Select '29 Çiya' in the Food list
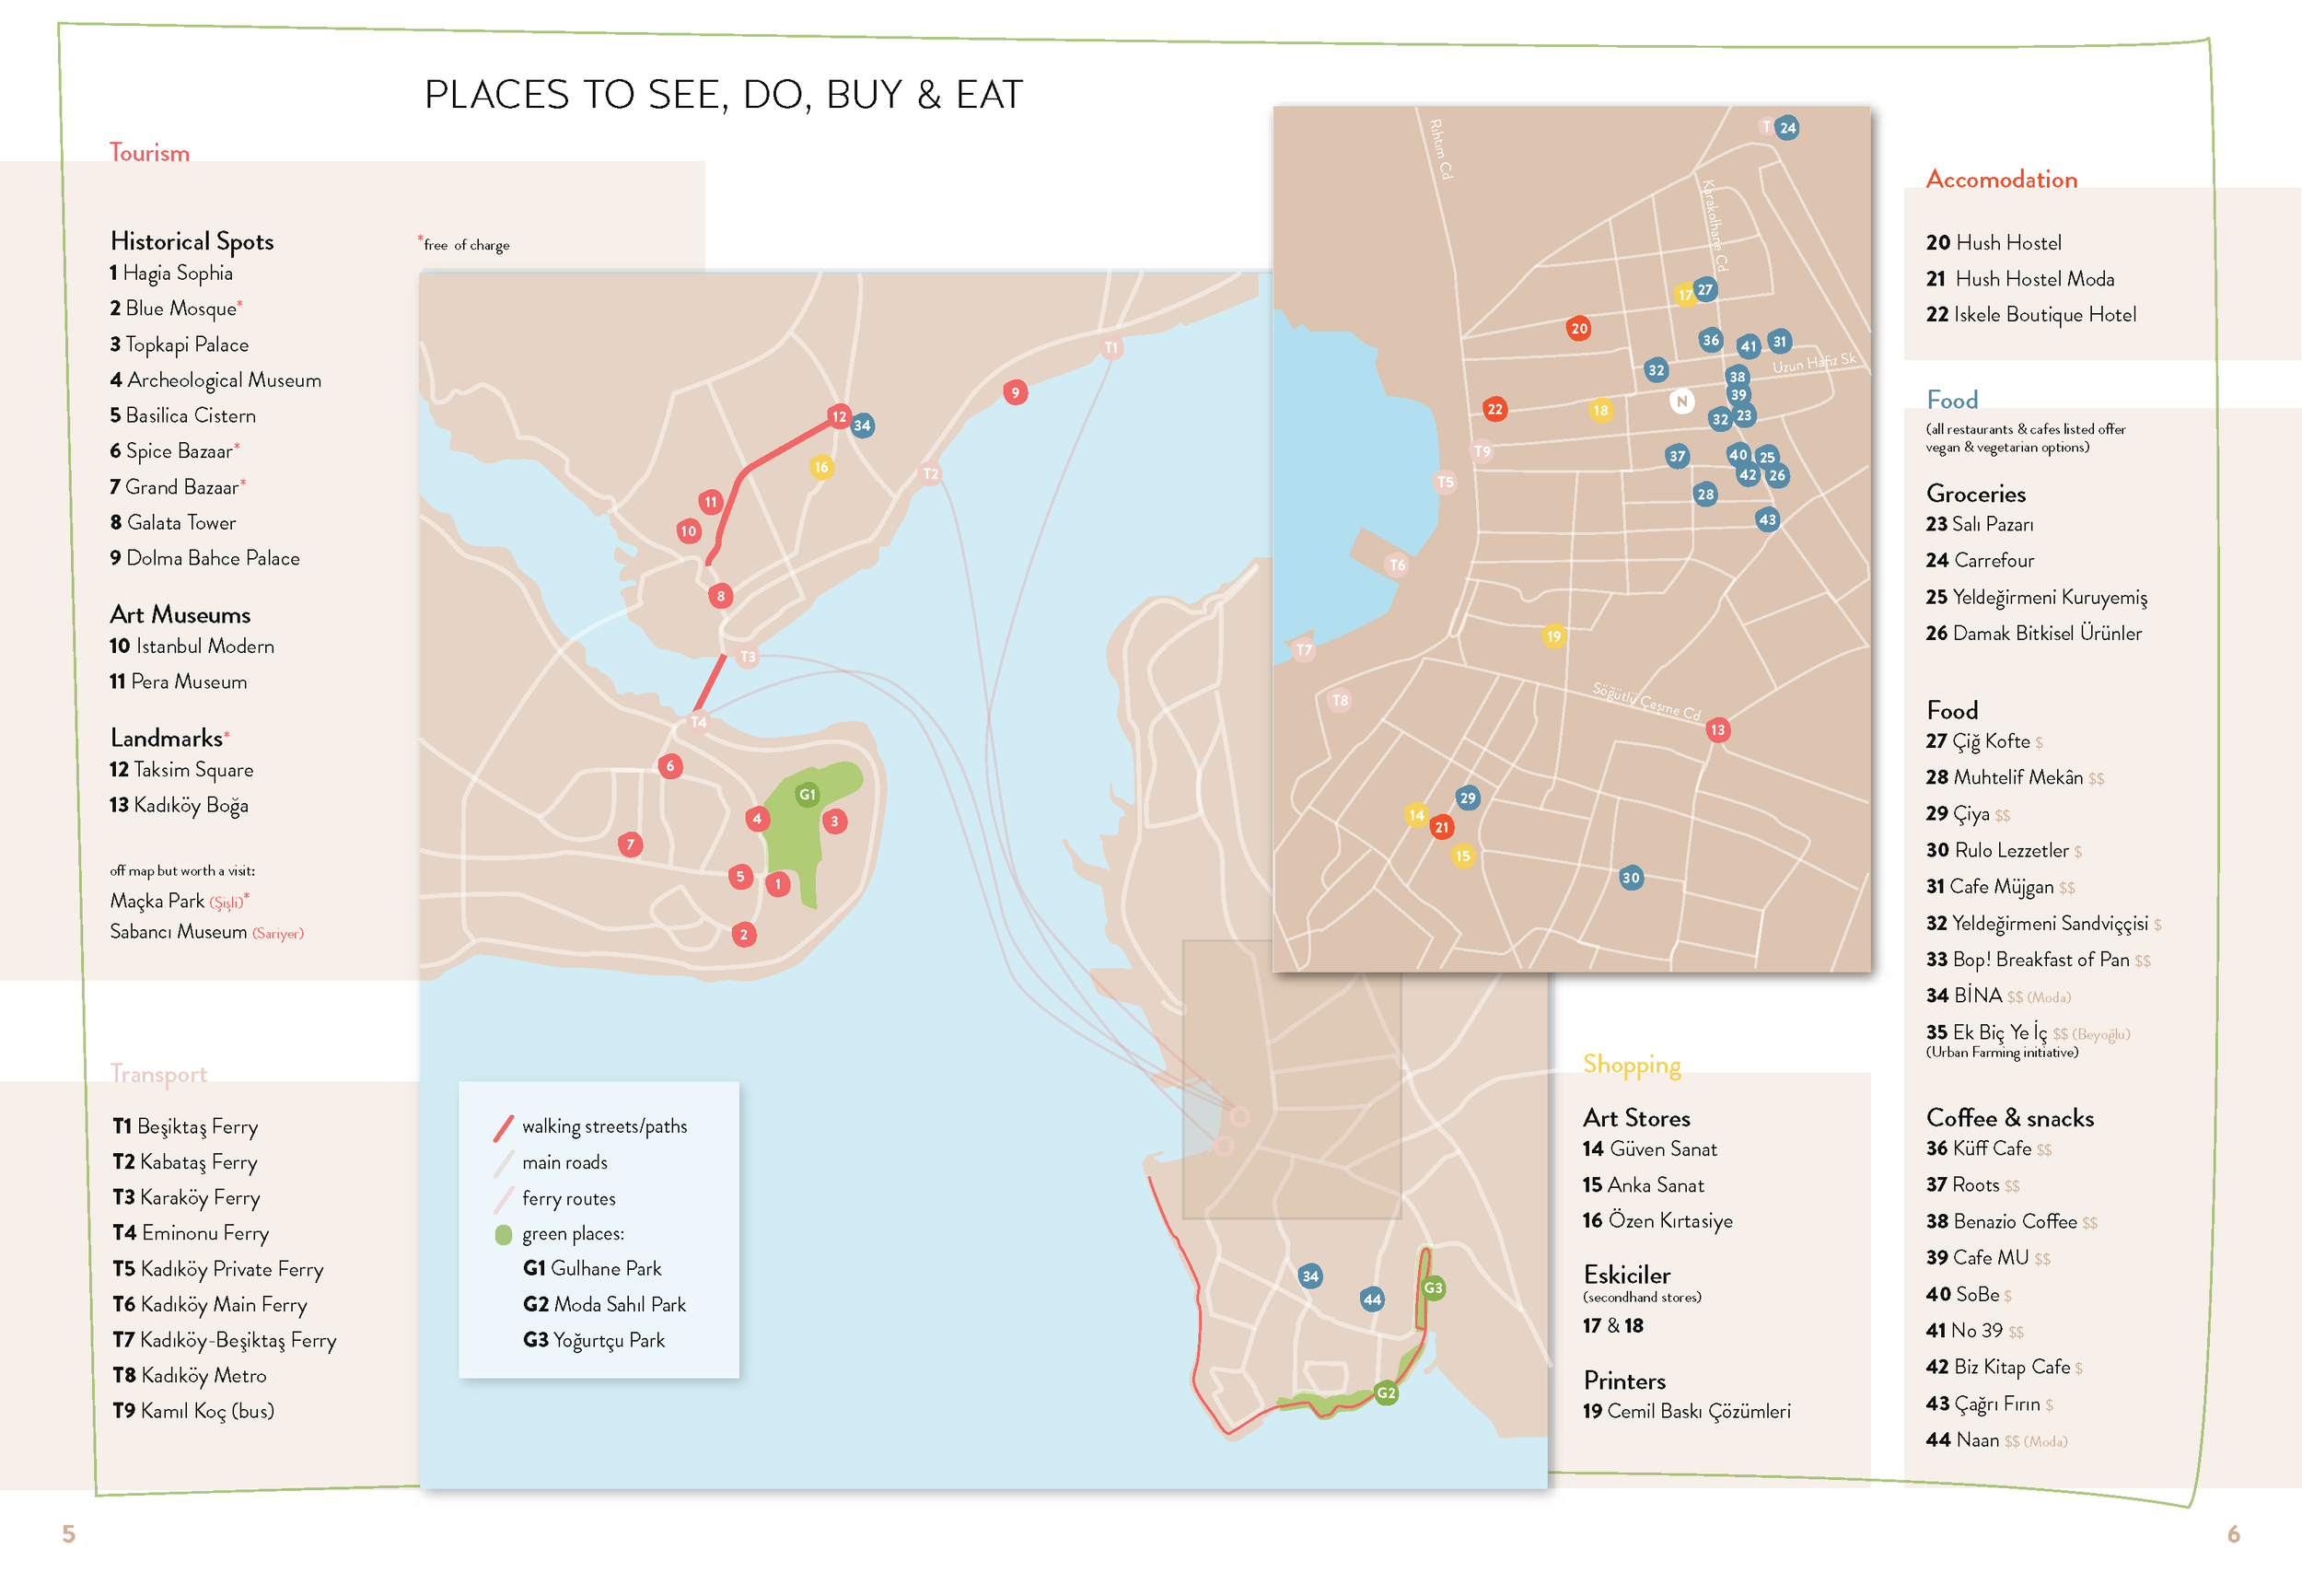Image resolution: width=2302 pixels, height=1596 pixels. click(x=1967, y=814)
